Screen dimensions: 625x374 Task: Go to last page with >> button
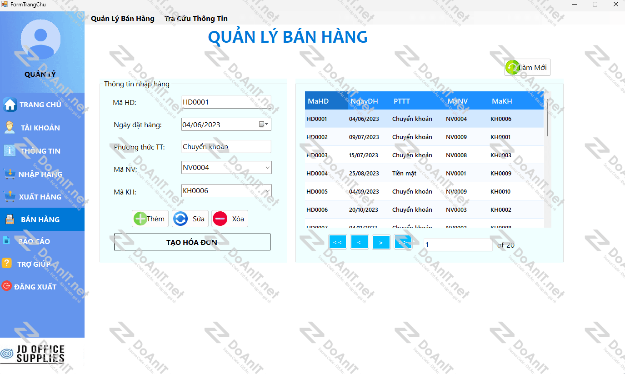coord(403,242)
